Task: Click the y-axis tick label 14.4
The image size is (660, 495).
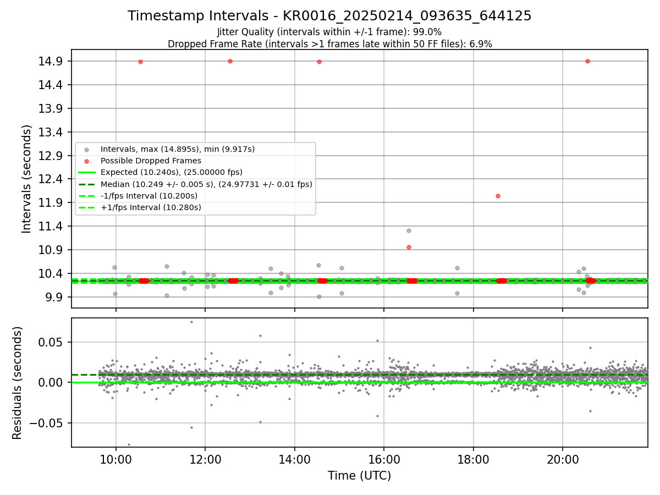Action: click(x=51, y=85)
